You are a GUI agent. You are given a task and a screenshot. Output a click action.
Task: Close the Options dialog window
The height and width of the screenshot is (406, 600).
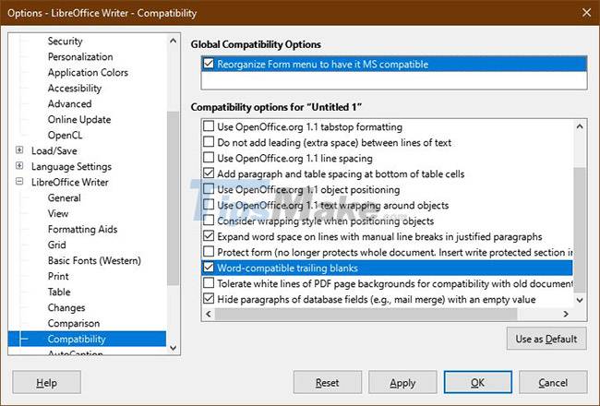point(586,13)
